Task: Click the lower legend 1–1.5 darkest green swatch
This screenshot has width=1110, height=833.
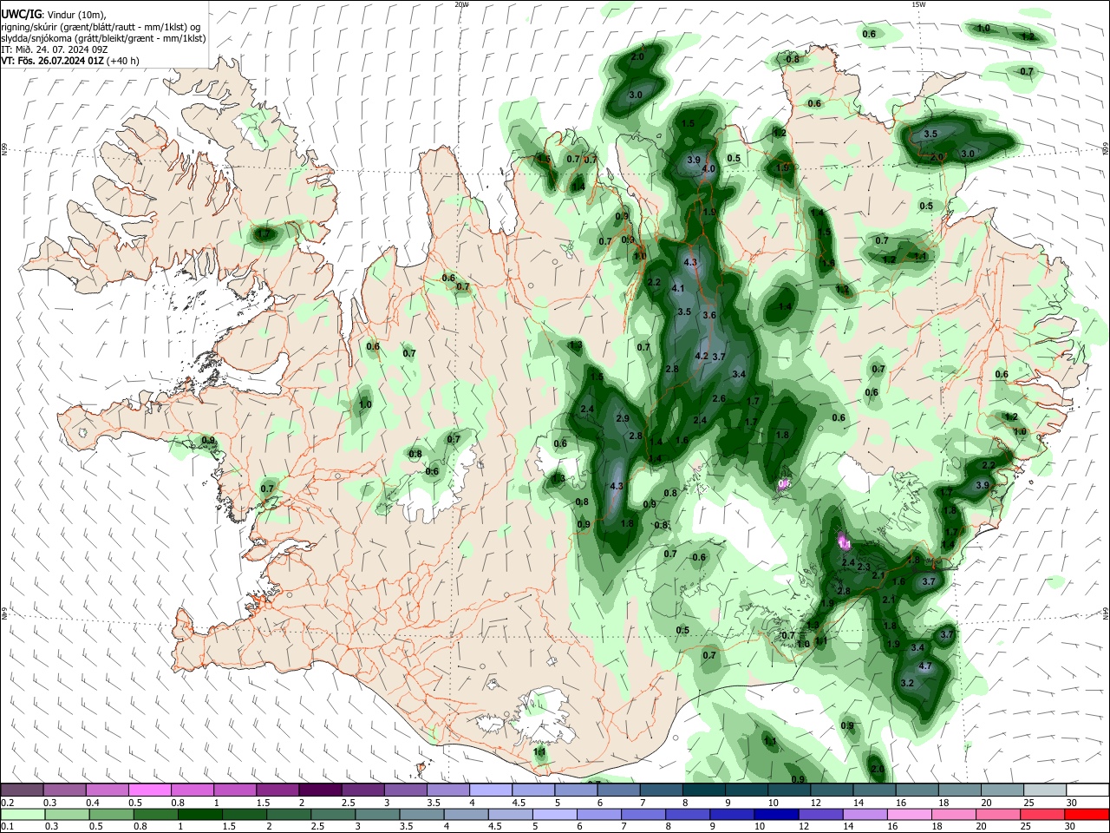Action: pyautogui.click(x=200, y=814)
